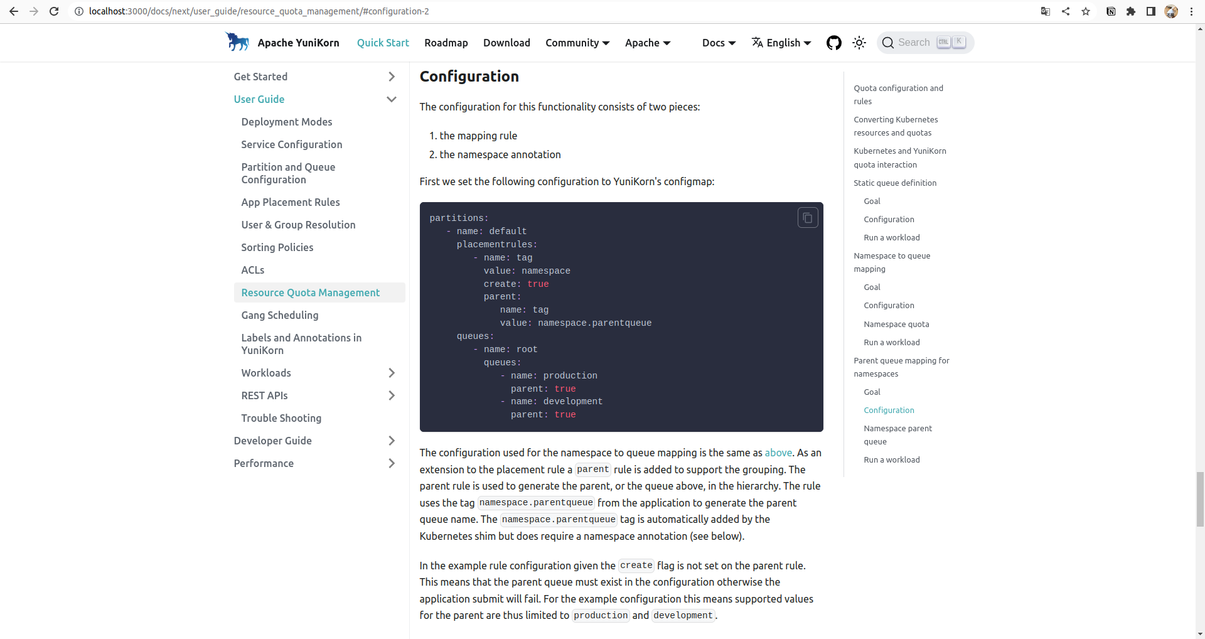The width and height of the screenshot is (1205, 639).
Task: Open Partition and Queue Configuration doc
Action: pos(288,173)
